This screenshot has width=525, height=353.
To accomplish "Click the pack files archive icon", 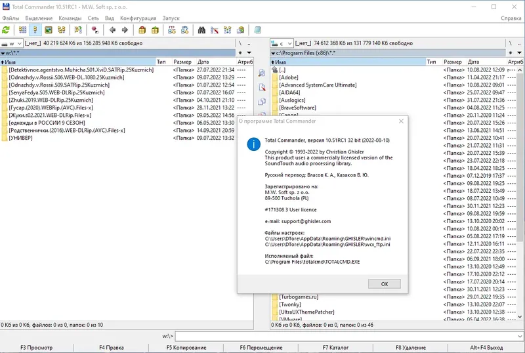I will coord(142,30).
